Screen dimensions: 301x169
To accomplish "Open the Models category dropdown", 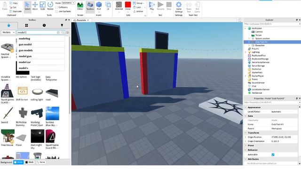I will 8,32.
